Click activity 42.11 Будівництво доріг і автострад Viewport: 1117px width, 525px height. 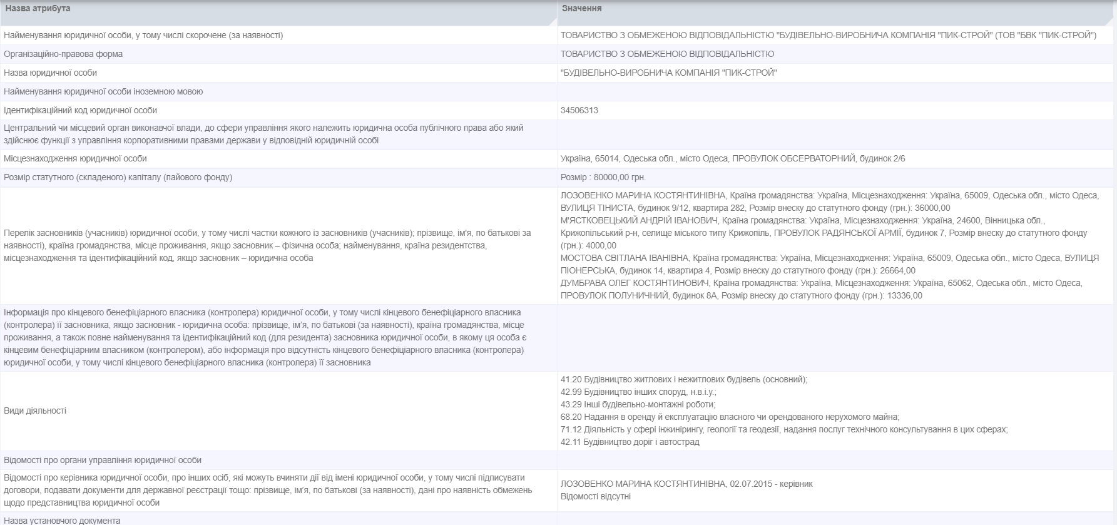630,442
